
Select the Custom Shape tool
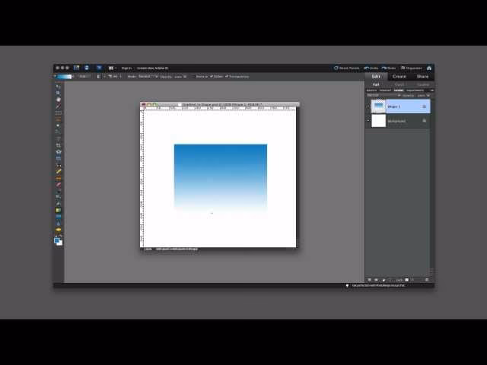point(58,217)
